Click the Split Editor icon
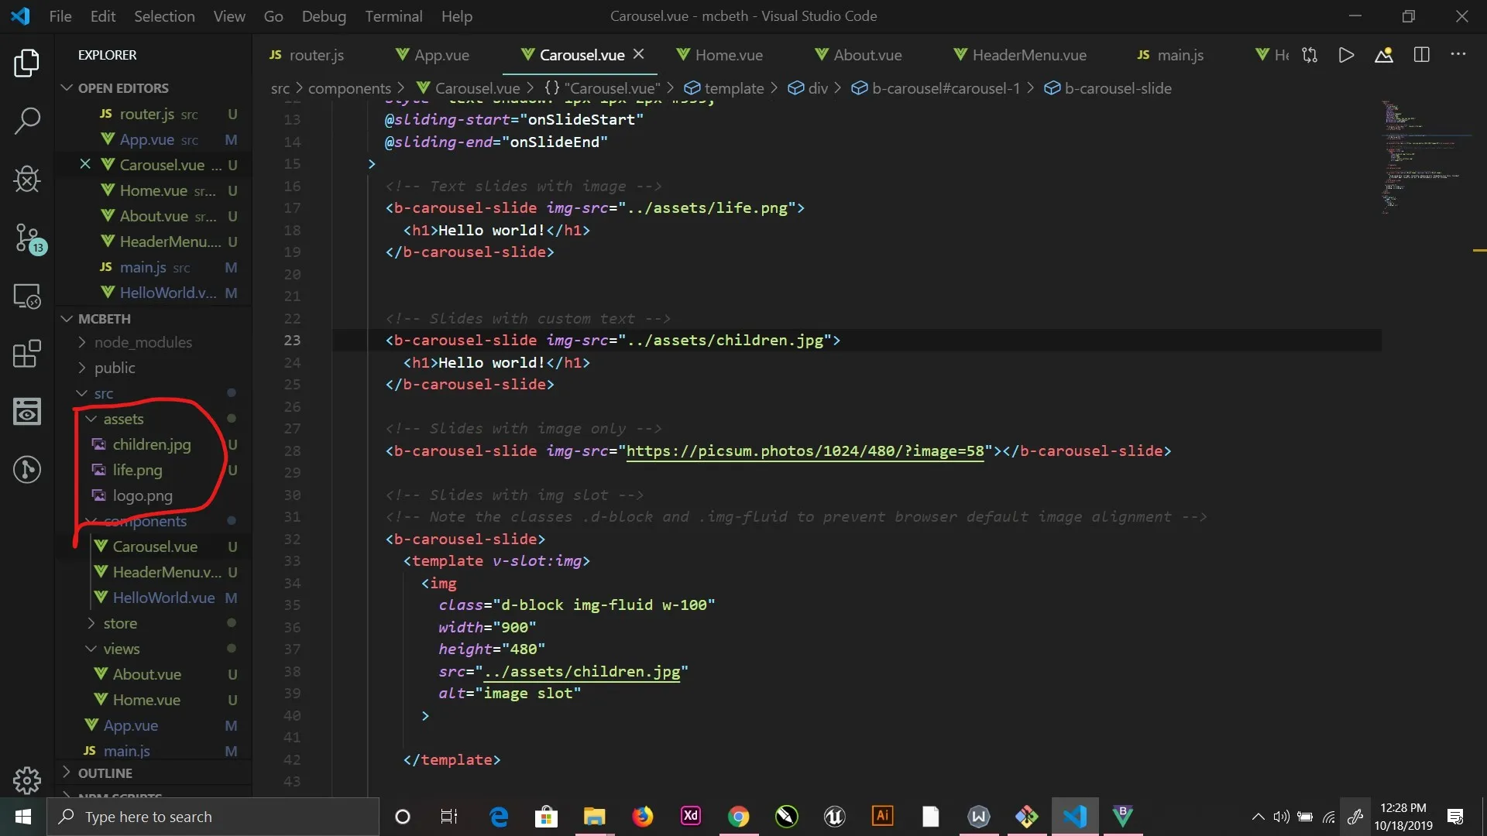The width and height of the screenshot is (1487, 836). click(1421, 55)
